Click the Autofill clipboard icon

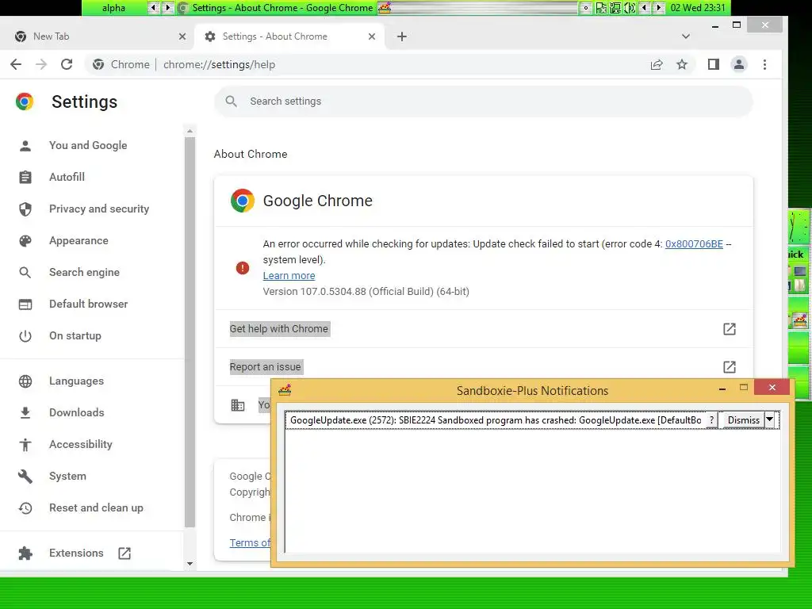pyautogui.click(x=25, y=177)
